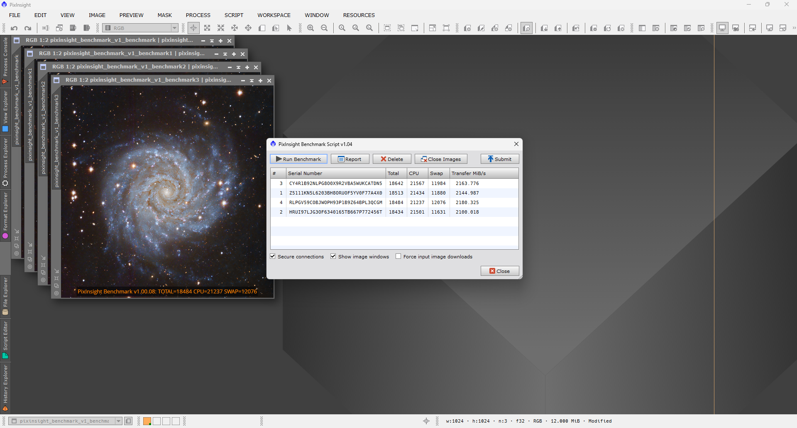Image resolution: width=797 pixels, height=428 pixels.
Task: Open the IMAGE menu
Action: click(97, 15)
